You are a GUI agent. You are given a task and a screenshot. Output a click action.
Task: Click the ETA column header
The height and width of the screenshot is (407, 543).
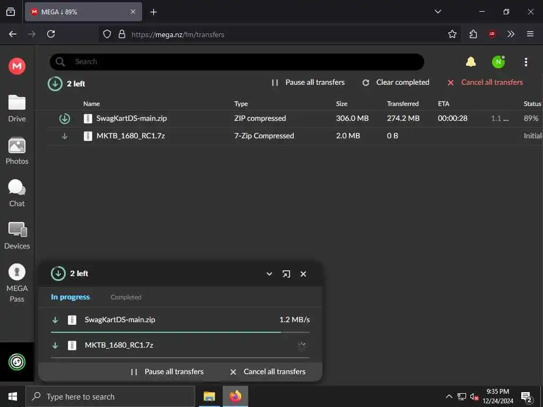coord(444,103)
